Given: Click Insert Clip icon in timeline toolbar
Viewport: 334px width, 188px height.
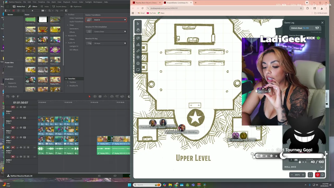Looking at the screenshot, I should [112, 96].
